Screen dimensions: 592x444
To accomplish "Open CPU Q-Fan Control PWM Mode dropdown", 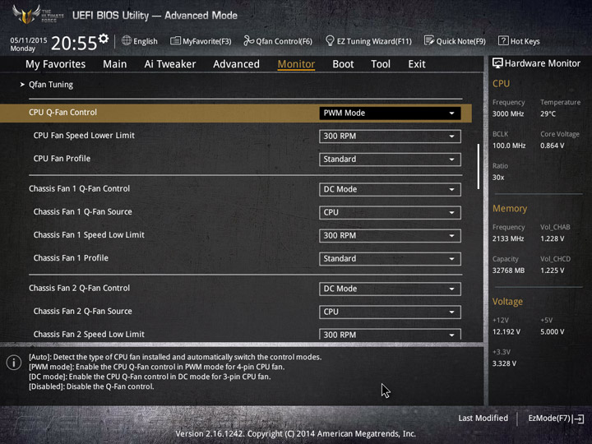I will [390, 113].
